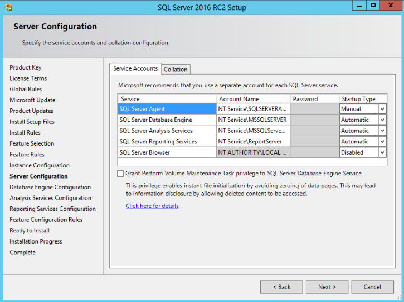Click the Feature Rules step

pyautogui.click(x=27, y=155)
